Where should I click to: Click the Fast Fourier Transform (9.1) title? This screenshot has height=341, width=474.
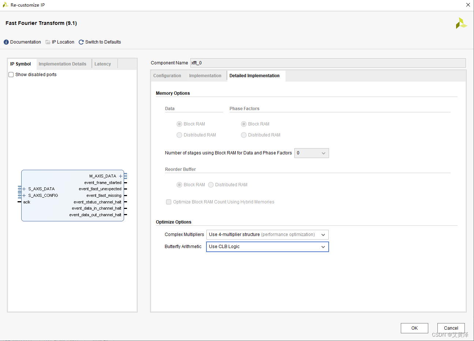click(x=41, y=23)
